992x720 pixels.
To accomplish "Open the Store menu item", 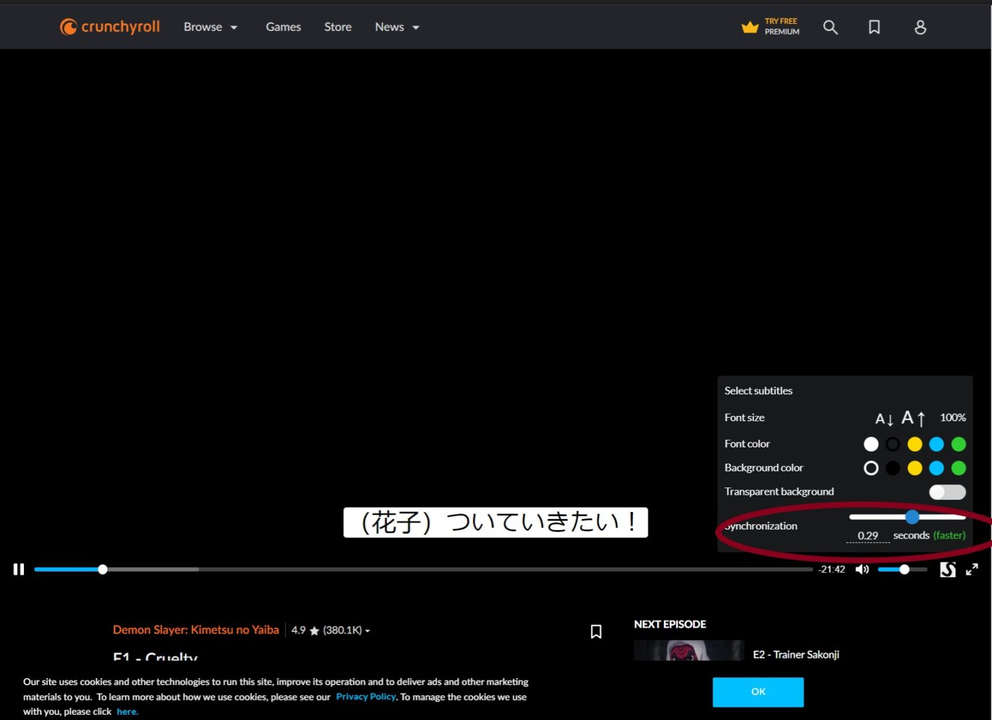I will coord(338,27).
